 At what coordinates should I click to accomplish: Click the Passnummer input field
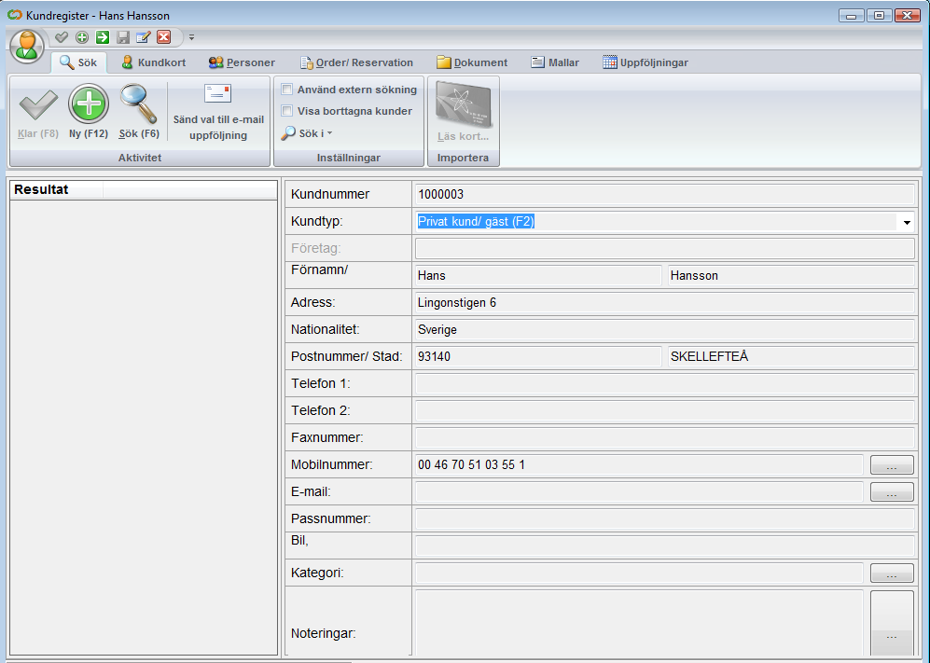point(664,518)
